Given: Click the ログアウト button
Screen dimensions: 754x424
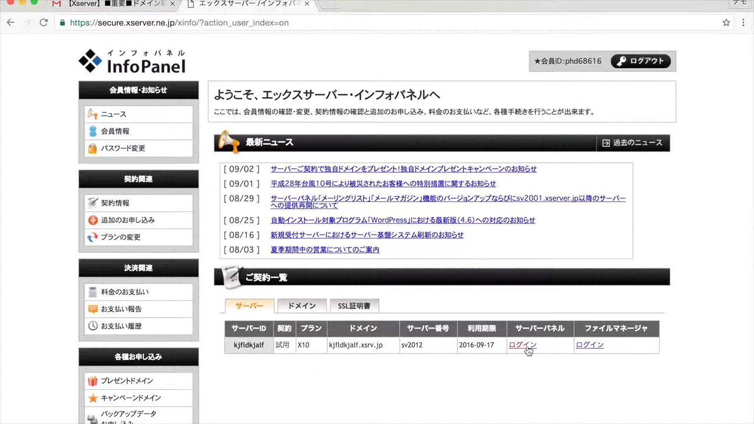Looking at the screenshot, I should (641, 61).
